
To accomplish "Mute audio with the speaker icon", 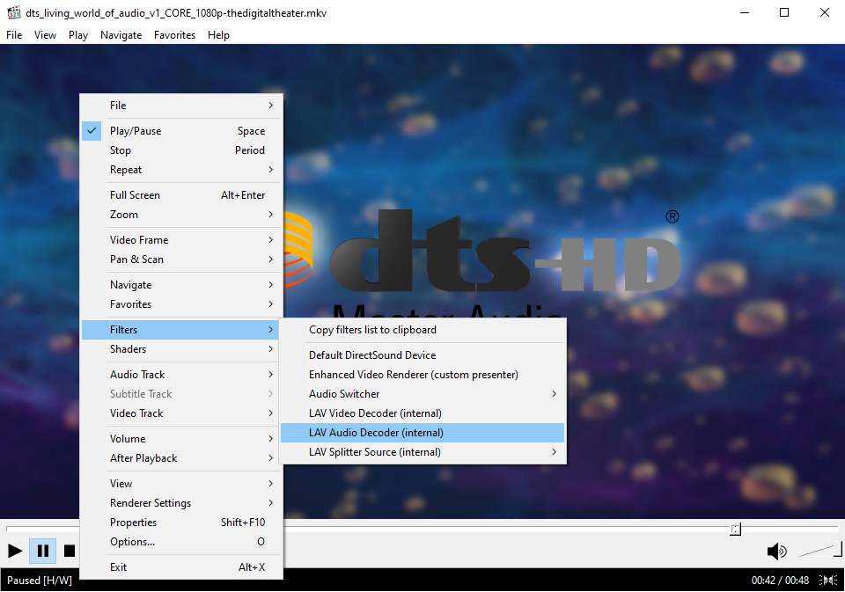I will click(x=776, y=551).
